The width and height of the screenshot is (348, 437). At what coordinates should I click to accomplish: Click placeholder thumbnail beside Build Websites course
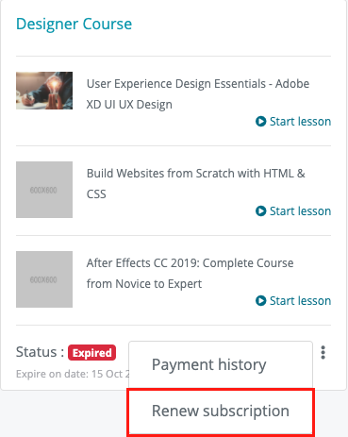tap(44, 190)
